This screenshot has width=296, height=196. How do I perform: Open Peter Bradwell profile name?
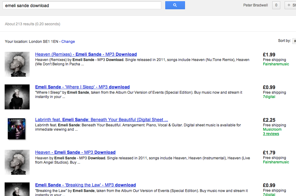[x=255, y=5]
